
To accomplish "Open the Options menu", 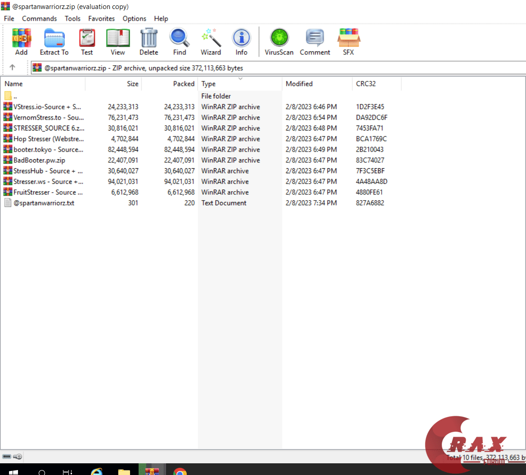I will [x=134, y=18].
